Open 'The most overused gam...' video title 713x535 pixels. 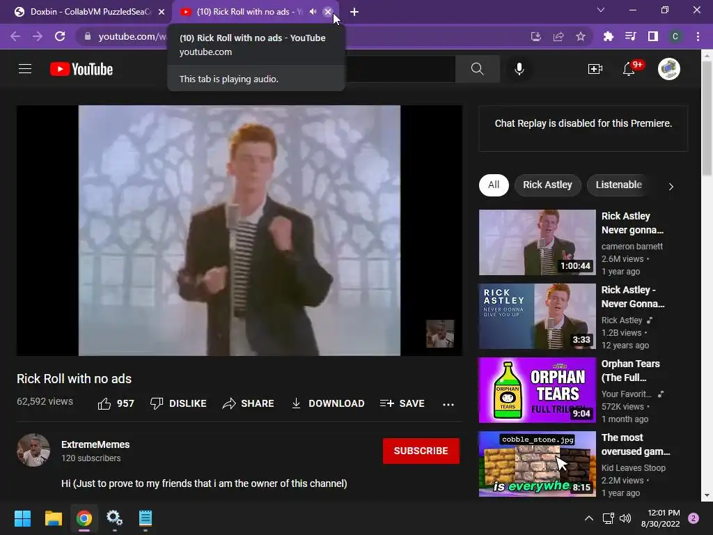(x=636, y=444)
